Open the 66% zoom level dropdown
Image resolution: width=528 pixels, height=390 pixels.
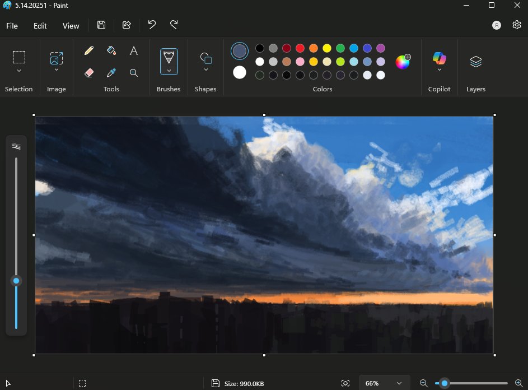coord(384,383)
